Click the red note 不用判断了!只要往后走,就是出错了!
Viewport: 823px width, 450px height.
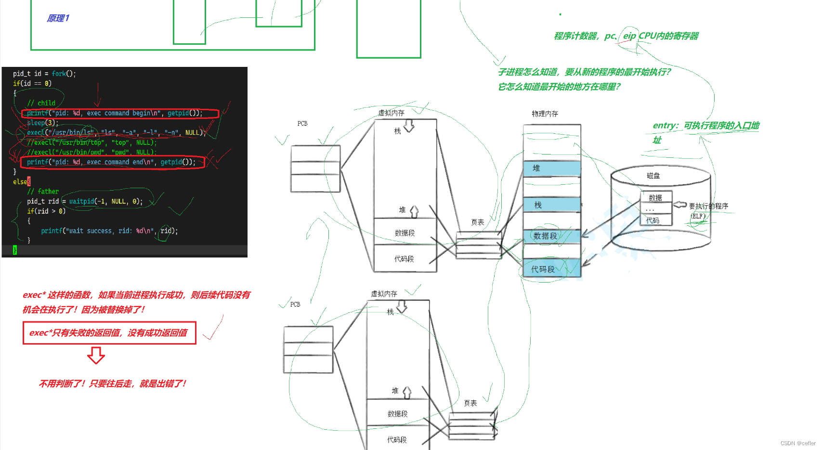click(112, 384)
